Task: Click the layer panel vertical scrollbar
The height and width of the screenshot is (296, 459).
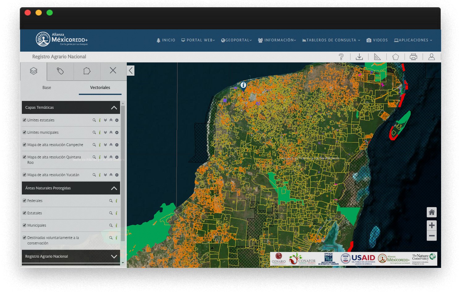Action: click(123, 173)
